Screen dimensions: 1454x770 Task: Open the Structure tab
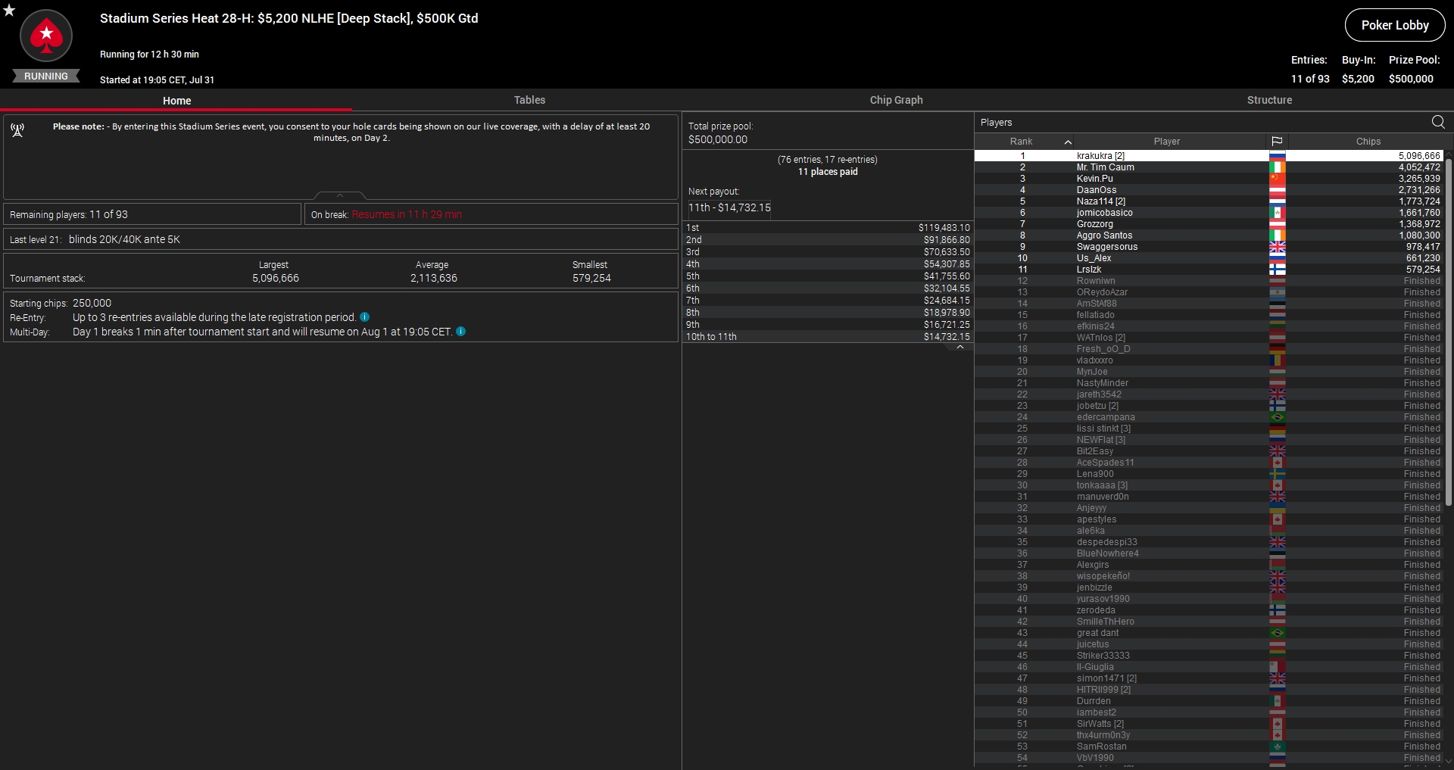tap(1269, 100)
